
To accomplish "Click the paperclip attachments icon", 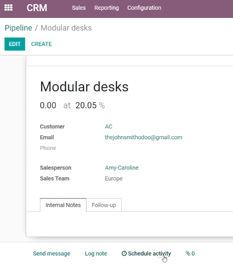I will pyautogui.click(x=188, y=254).
